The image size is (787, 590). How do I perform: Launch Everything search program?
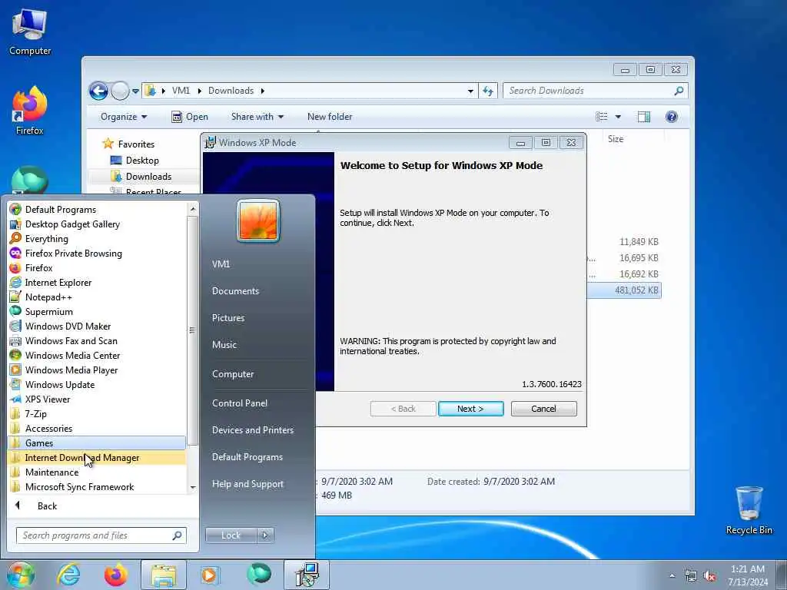click(97, 238)
